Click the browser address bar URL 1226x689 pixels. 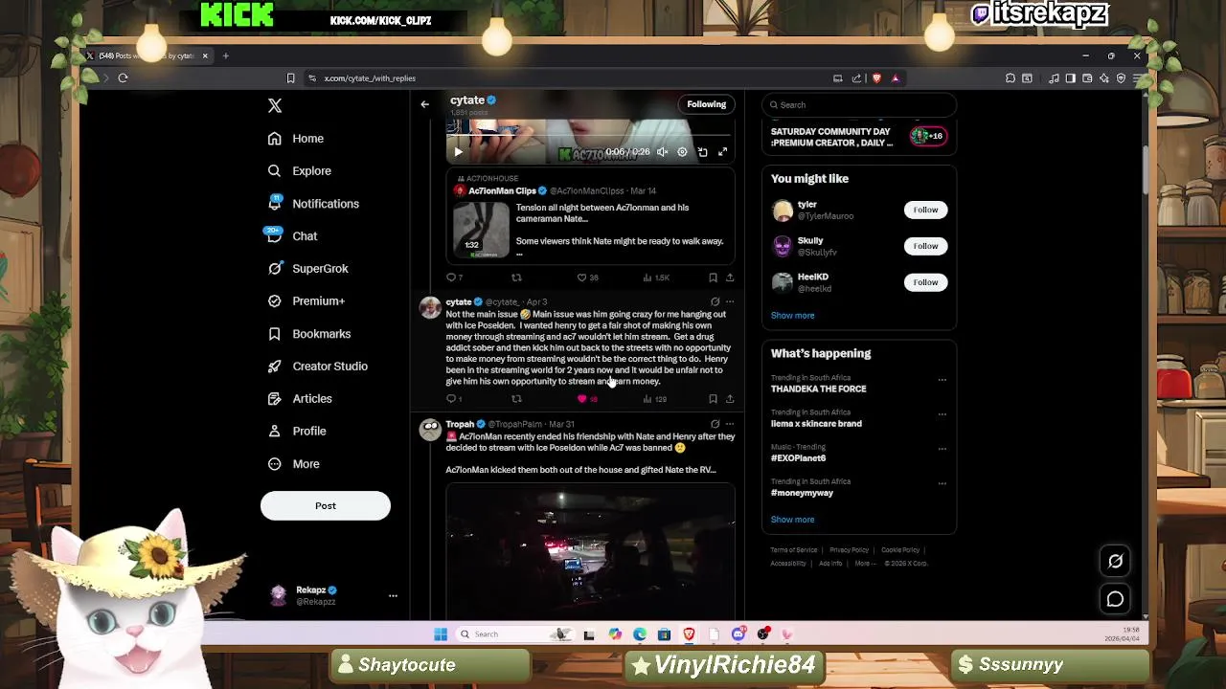pyautogui.click(x=370, y=78)
